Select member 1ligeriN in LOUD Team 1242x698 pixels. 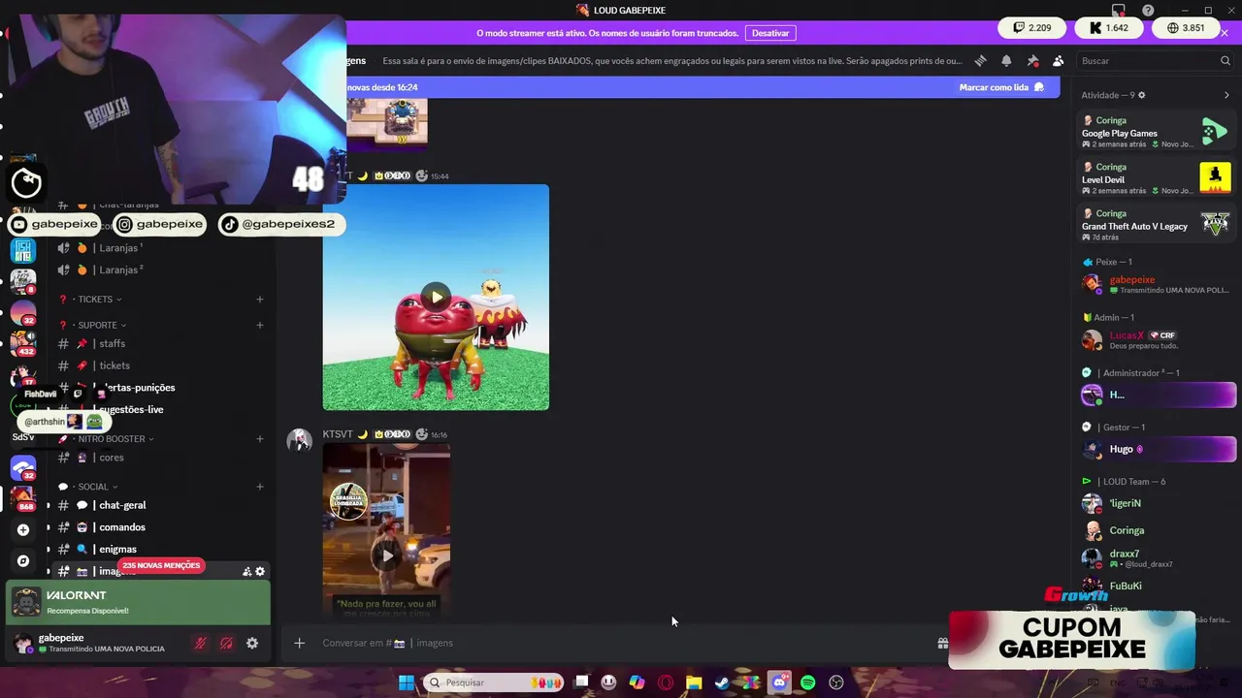click(x=1157, y=503)
